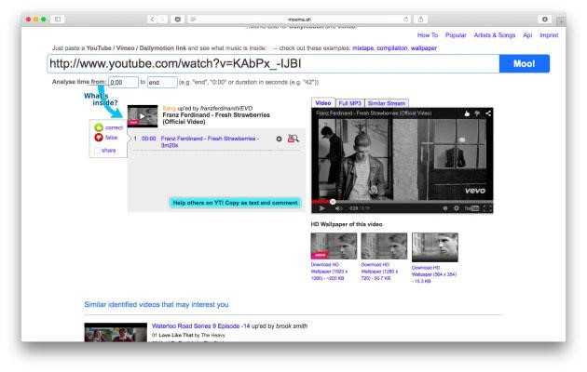This screenshot has height=372, width=587.
Task: Click Help others on YT! Copy as text button
Action: tap(235, 203)
